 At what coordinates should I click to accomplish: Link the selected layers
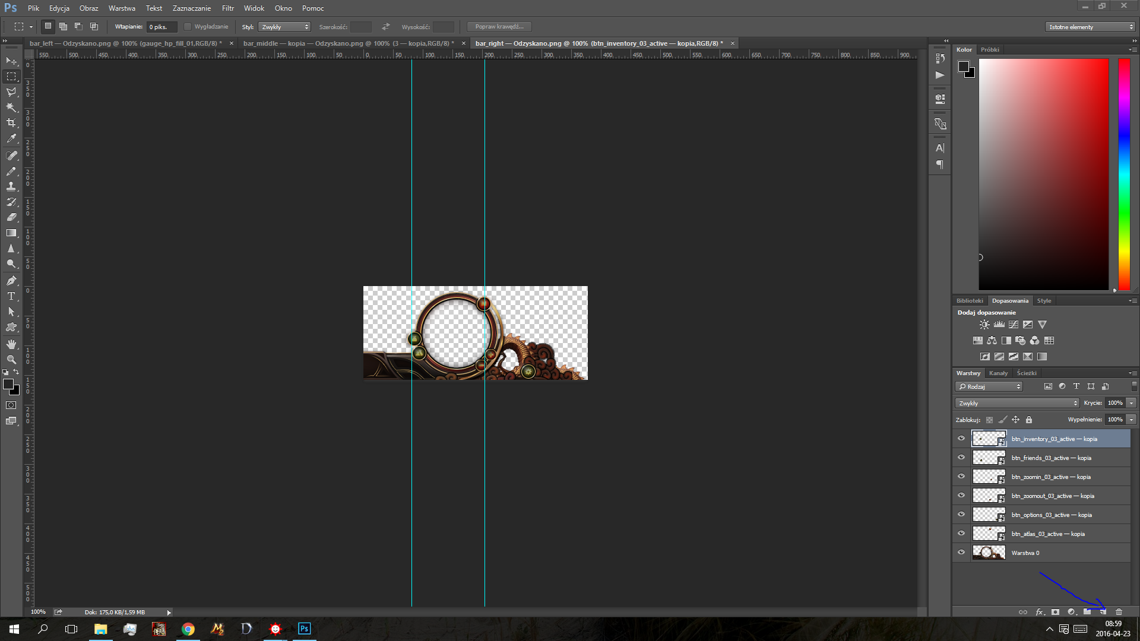click(1023, 612)
